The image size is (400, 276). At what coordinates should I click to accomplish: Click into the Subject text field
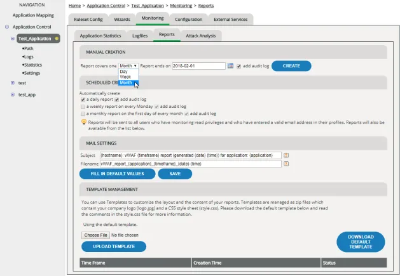[x=191, y=155]
